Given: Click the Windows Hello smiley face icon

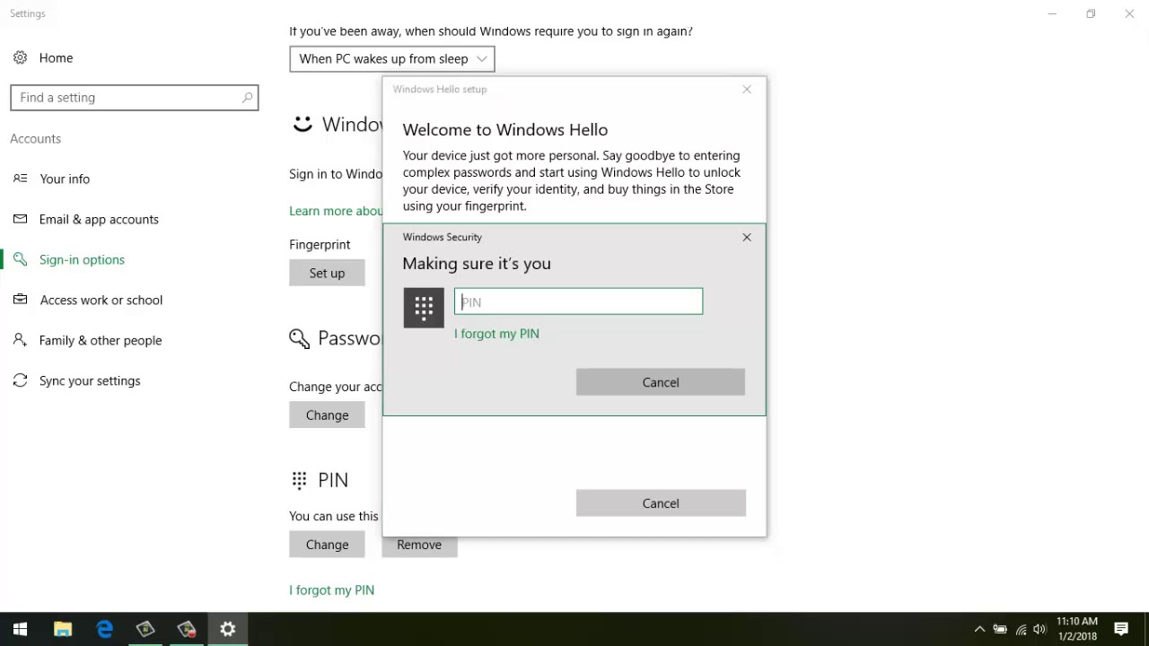Looking at the screenshot, I should tap(303, 124).
